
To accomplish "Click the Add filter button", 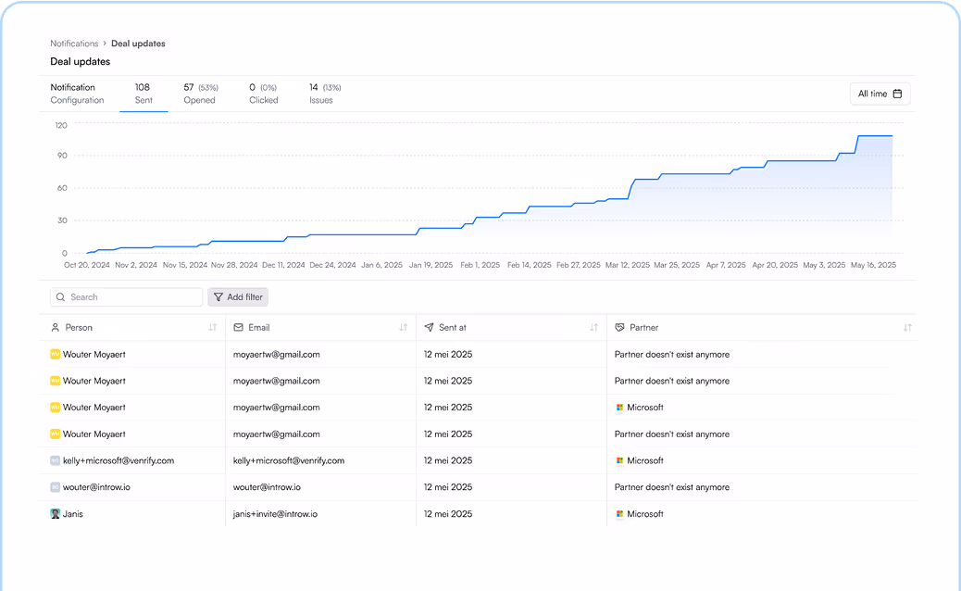I will tap(238, 297).
